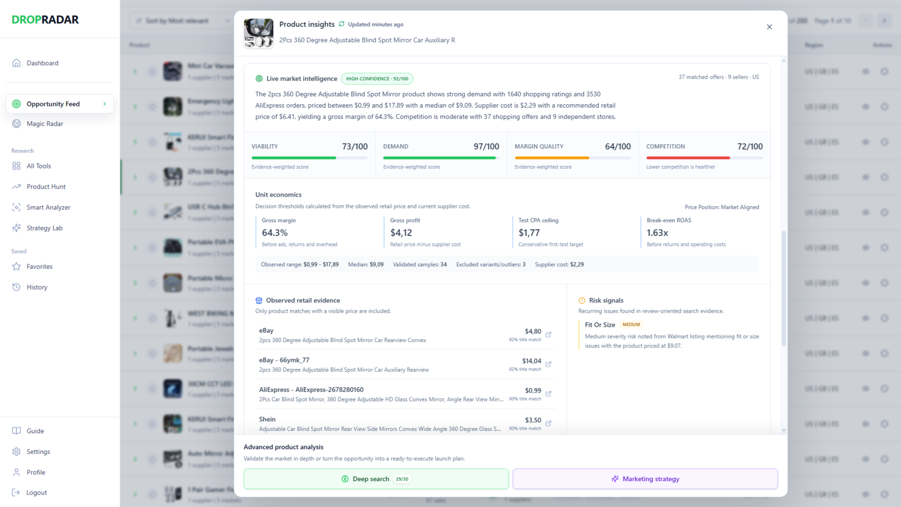
Task: Click the refresh icon beside Product insights
Action: tap(341, 24)
